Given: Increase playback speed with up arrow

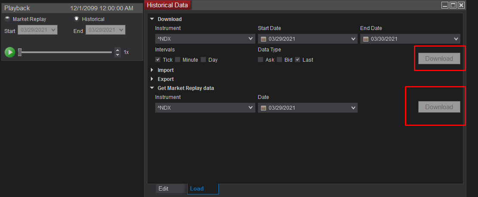Looking at the screenshot, I should [x=118, y=50].
